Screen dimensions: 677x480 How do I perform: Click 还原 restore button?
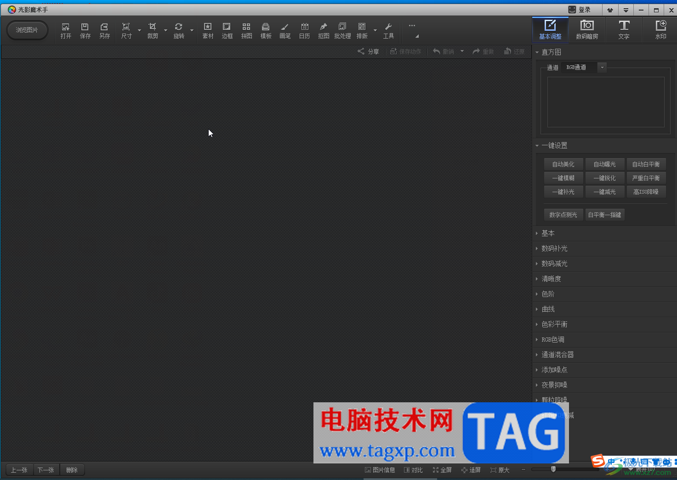tap(514, 51)
